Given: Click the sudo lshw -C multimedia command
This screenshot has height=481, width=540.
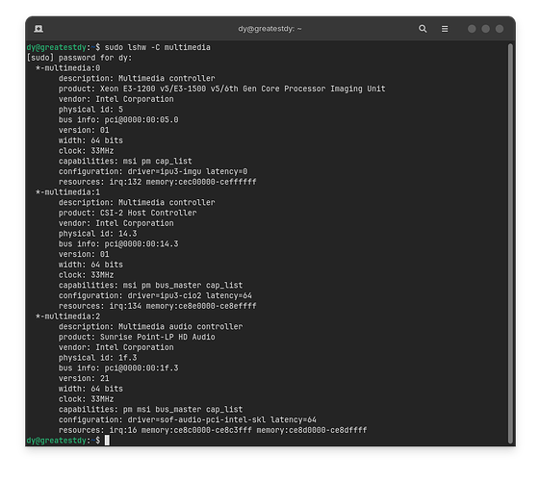Looking at the screenshot, I should click(158, 47).
